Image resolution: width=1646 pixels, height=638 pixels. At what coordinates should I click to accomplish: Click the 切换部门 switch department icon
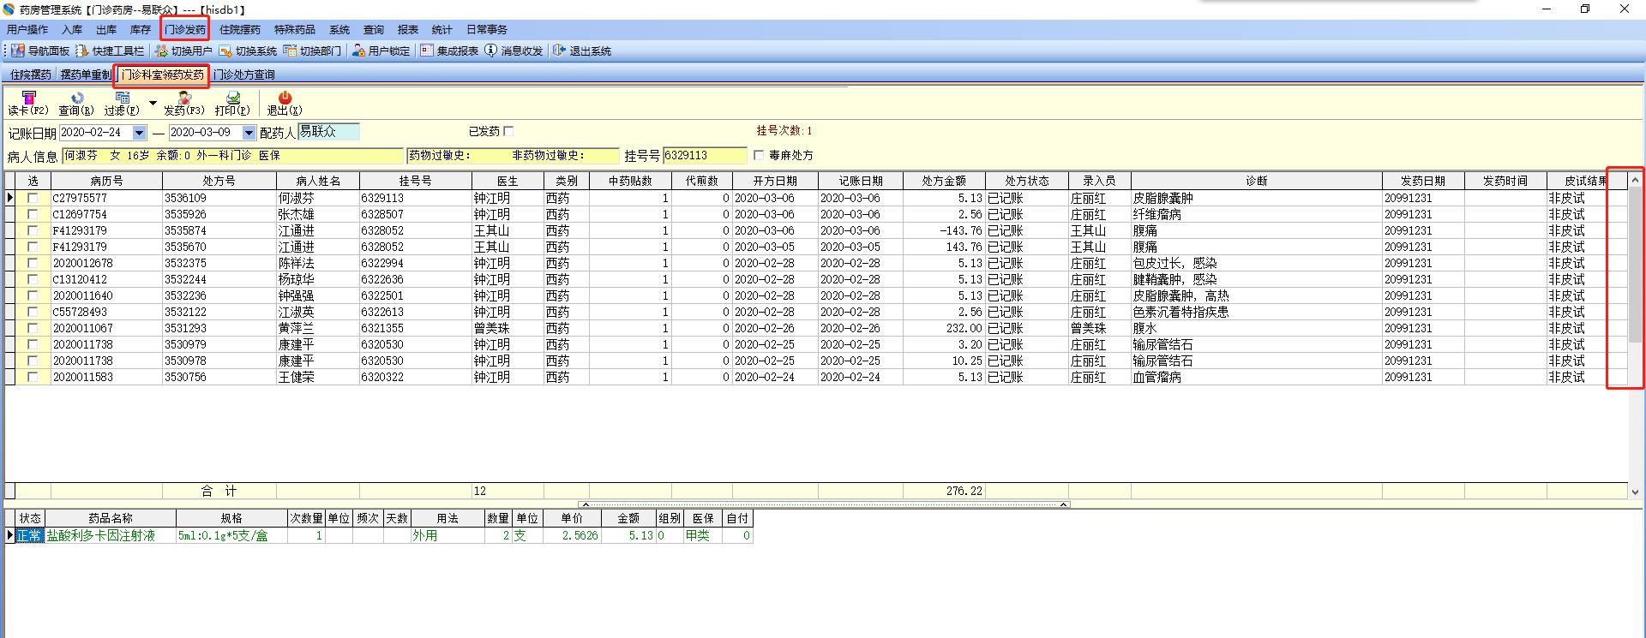tap(290, 51)
